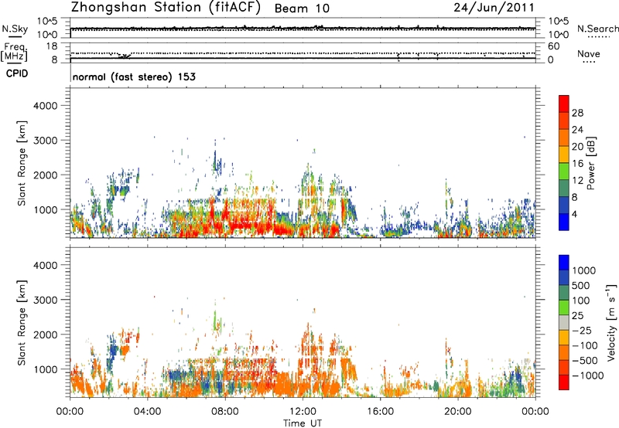Click "Slant Range [km]" label of power panel
Image resolution: width=619 pixels, height=428 pixels.
pyautogui.click(x=22, y=163)
